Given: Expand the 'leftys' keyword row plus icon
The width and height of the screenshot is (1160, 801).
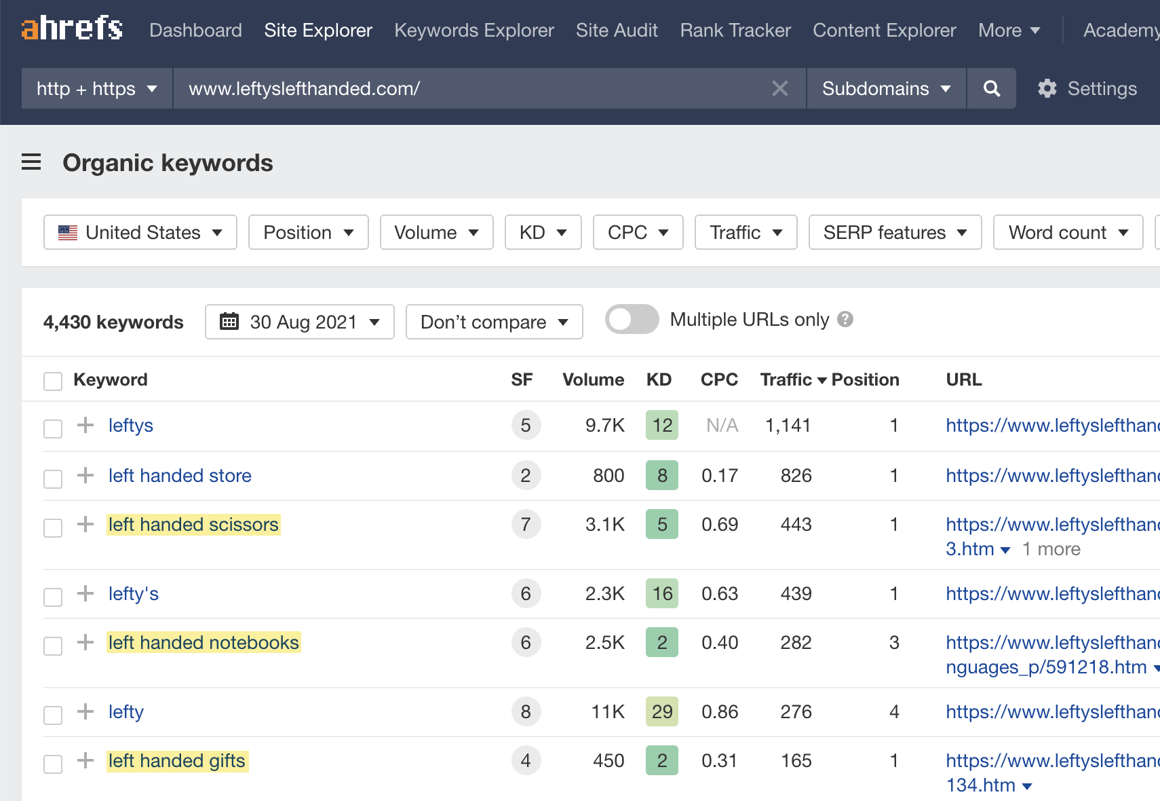Looking at the screenshot, I should pyautogui.click(x=85, y=426).
